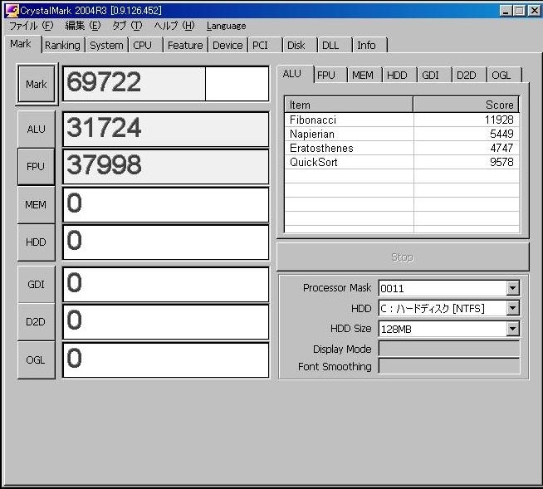543x489 pixels.
Task: Select the QuickSort row
Action: [x=401, y=162]
